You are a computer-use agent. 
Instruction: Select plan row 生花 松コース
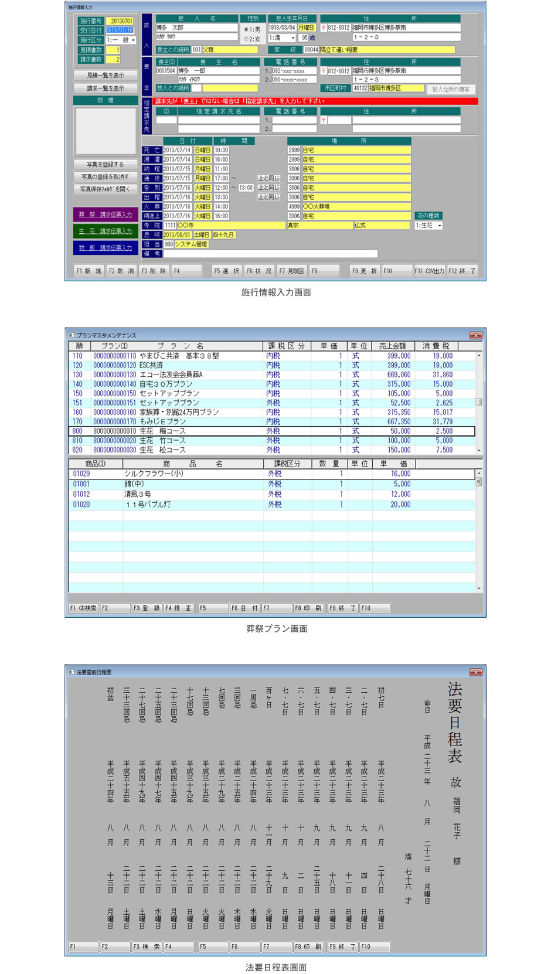[271, 450]
